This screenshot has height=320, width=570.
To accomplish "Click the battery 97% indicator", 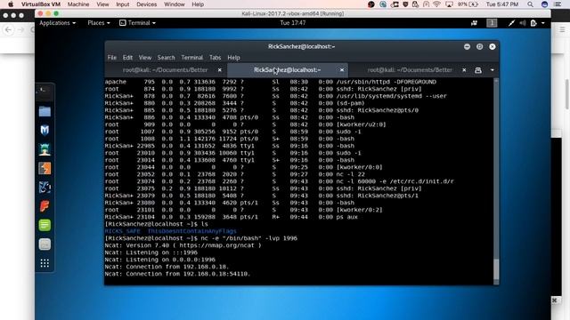I will click(468, 4).
